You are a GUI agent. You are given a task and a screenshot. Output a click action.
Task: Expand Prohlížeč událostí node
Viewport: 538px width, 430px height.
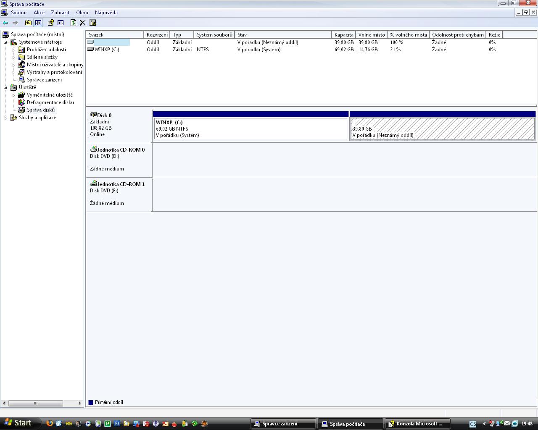[x=13, y=50]
